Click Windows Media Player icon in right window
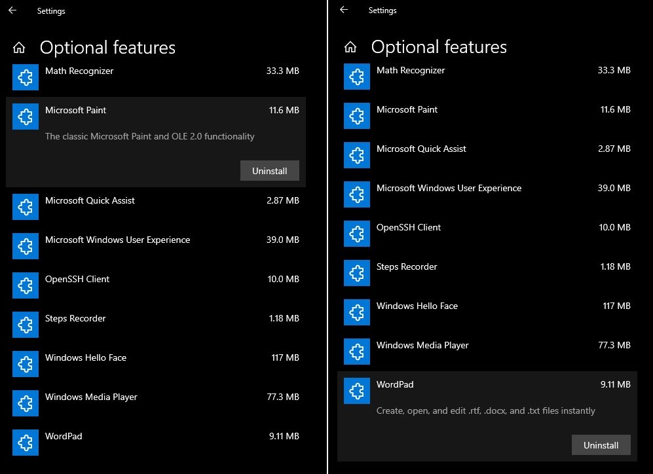The image size is (653, 474). [x=357, y=351]
